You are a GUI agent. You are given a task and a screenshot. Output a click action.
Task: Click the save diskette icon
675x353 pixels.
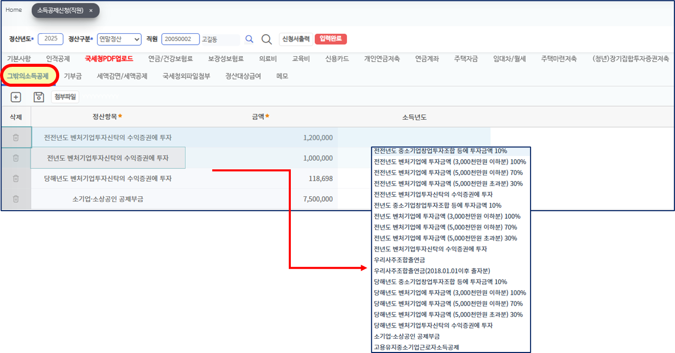click(39, 97)
